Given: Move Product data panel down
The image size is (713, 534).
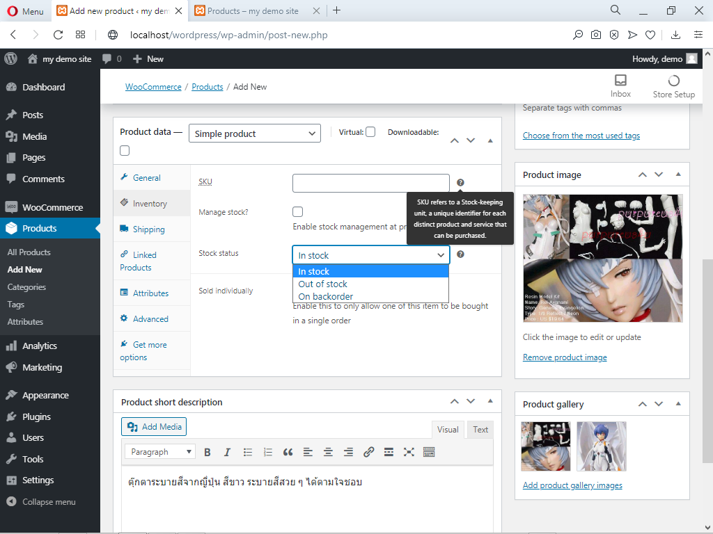Looking at the screenshot, I should point(471,140).
